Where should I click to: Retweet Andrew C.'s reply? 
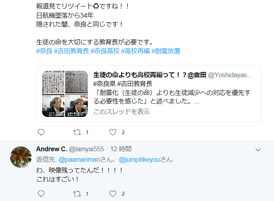(77, 194)
